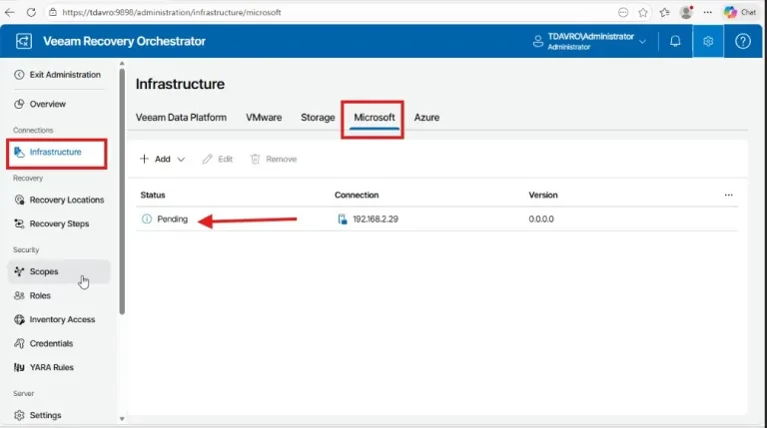Screen dimensions: 767x428
Task: Click the sidebar vertical scrollbar thumb
Action: [122, 192]
